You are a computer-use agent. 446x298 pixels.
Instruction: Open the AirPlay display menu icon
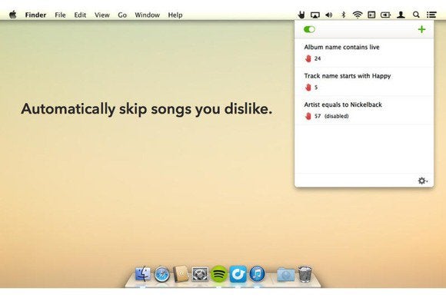point(315,15)
